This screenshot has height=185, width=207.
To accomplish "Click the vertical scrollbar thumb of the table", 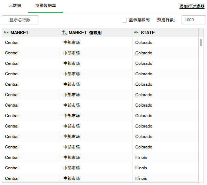I will tap(201, 43).
